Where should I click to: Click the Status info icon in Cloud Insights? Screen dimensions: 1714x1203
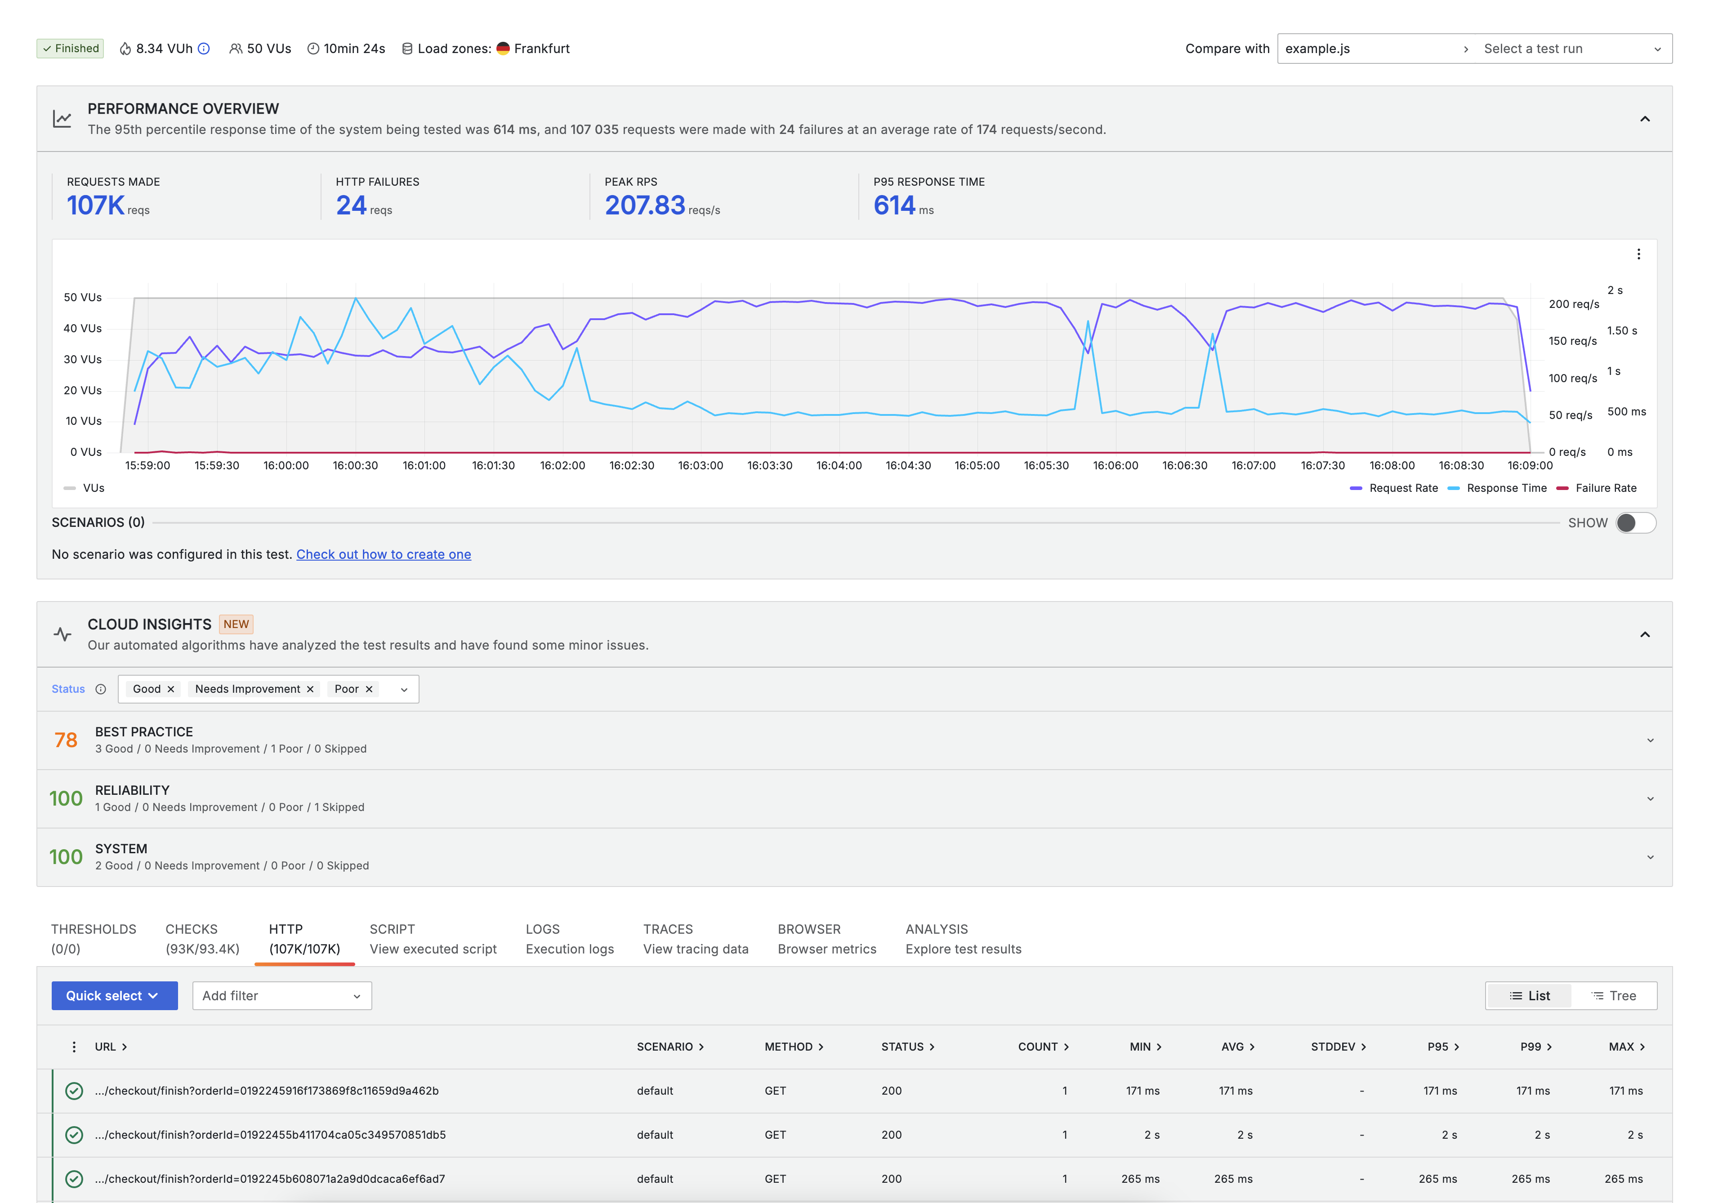pyautogui.click(x=102, y=689)
